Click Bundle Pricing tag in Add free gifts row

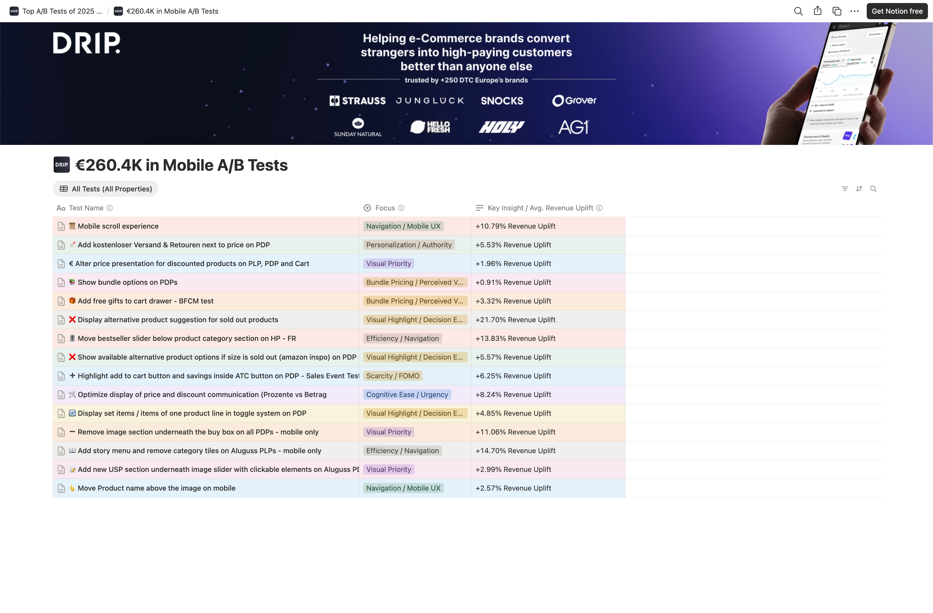point(415,301)
